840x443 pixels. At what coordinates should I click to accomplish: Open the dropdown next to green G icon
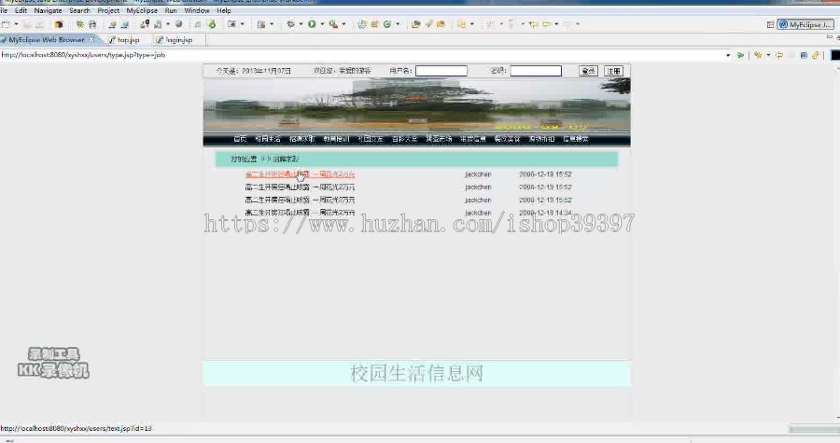tap(398, 24)
